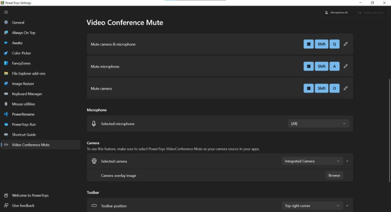Click the Give feedback link
Image resolution: width=391 pixels, height=212 pixels.
point(23,206)
